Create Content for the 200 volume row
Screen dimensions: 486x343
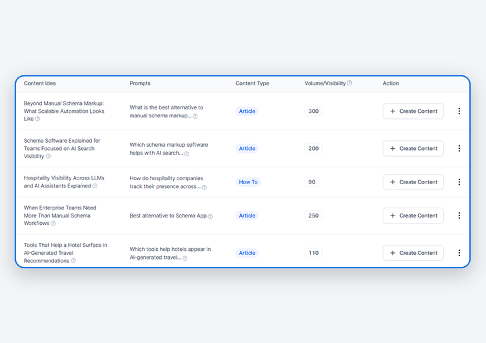[413, 148]
